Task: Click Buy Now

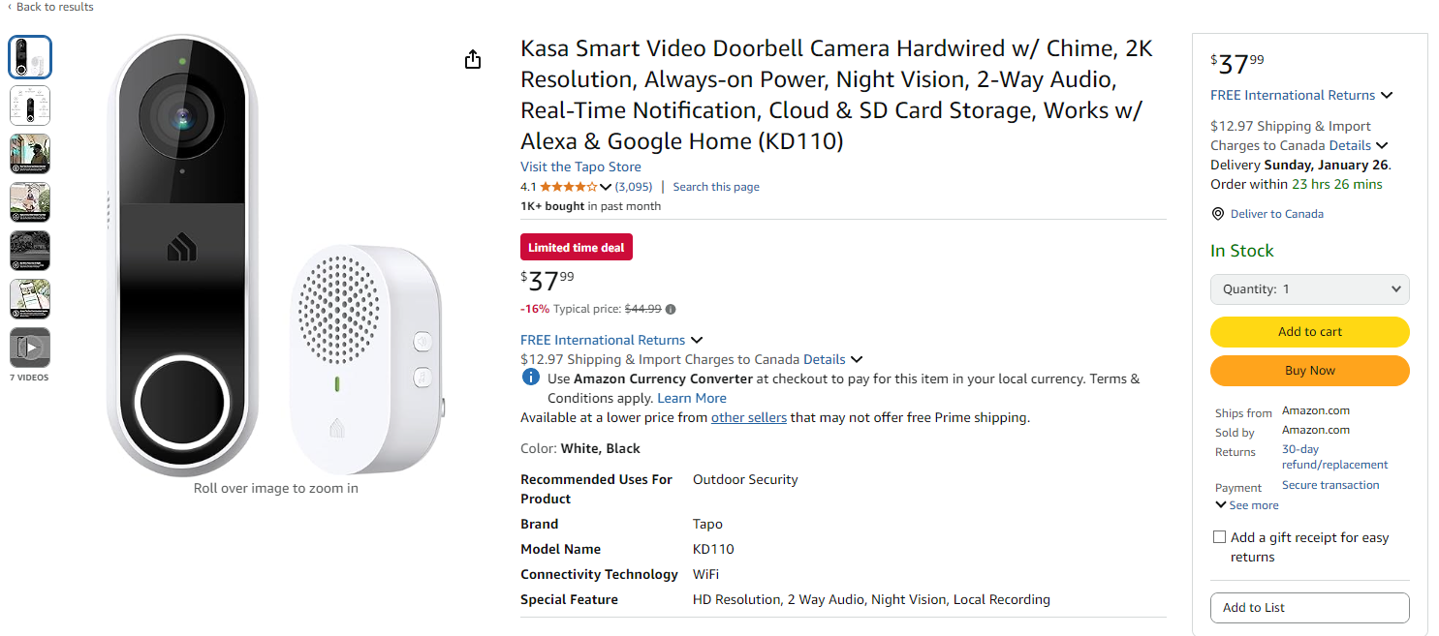Action: tap(1309, 370)
